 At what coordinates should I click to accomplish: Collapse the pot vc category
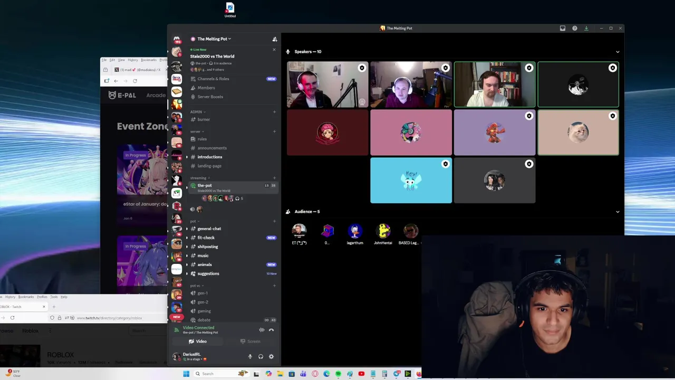coord(197,286)
